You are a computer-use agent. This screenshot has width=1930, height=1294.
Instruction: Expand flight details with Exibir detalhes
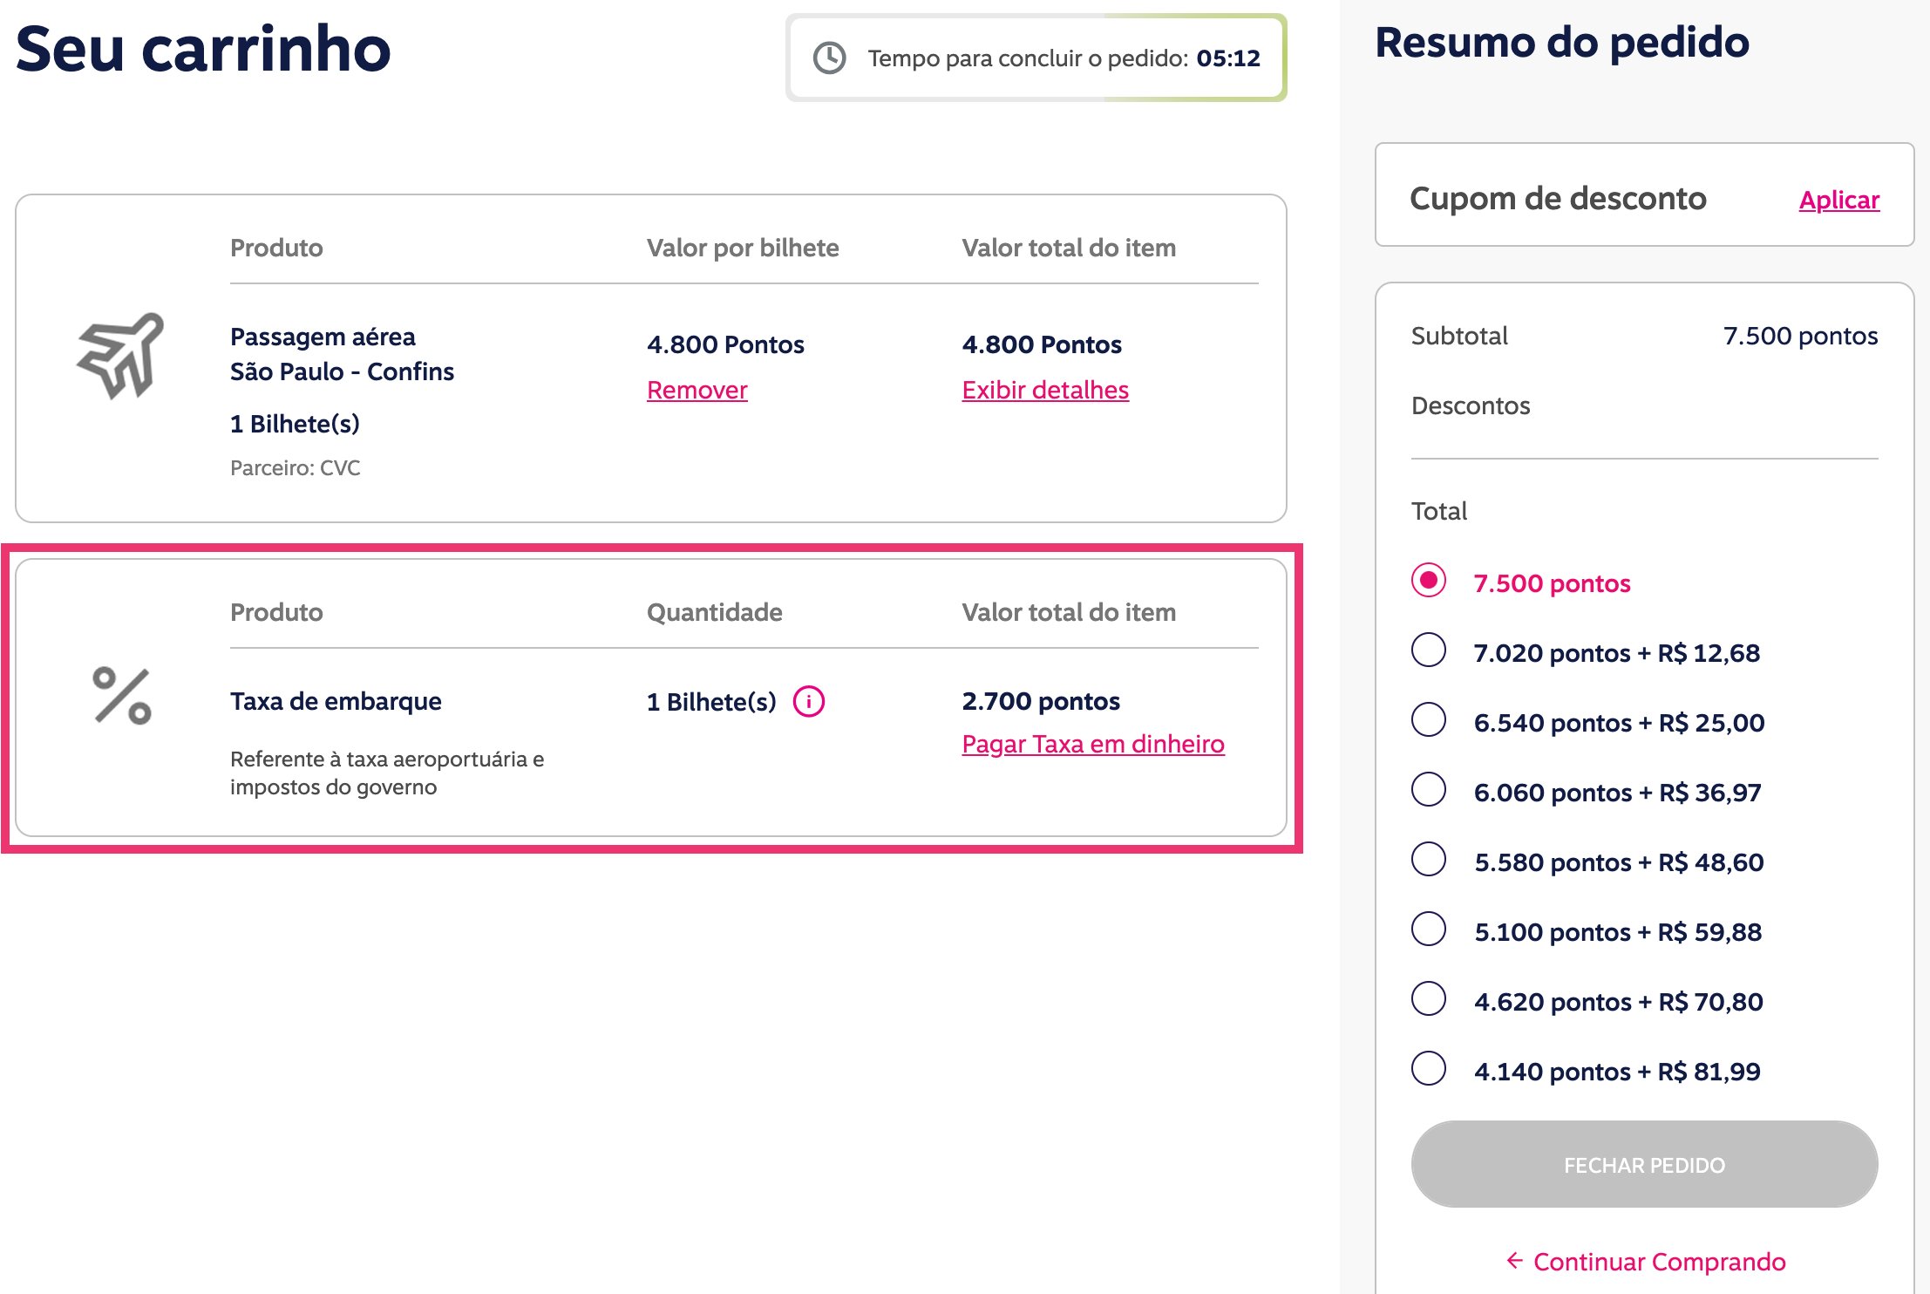pyautogui.click(x=1045, y=390)
